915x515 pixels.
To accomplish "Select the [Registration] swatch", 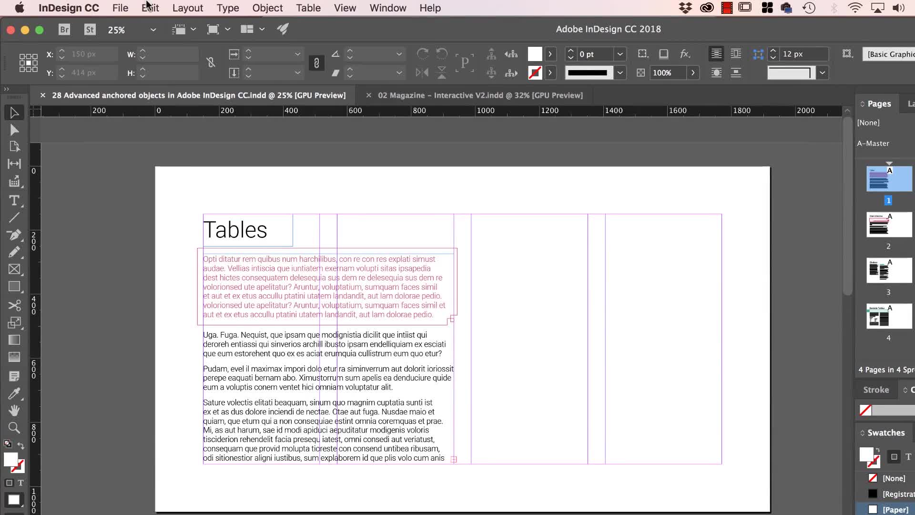I will click(x=885, y=494).
